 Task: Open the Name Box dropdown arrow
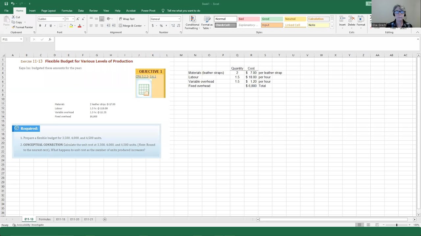click(21, 39)
